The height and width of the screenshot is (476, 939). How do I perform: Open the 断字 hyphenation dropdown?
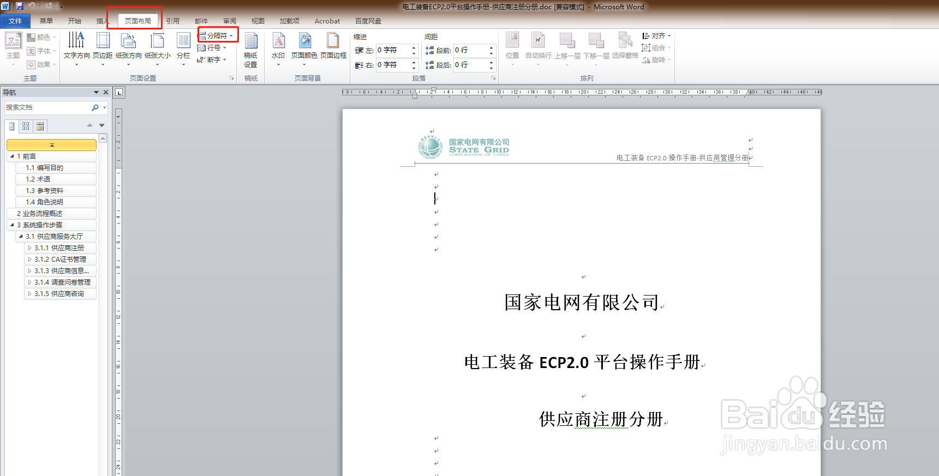[x=212, y=59]
